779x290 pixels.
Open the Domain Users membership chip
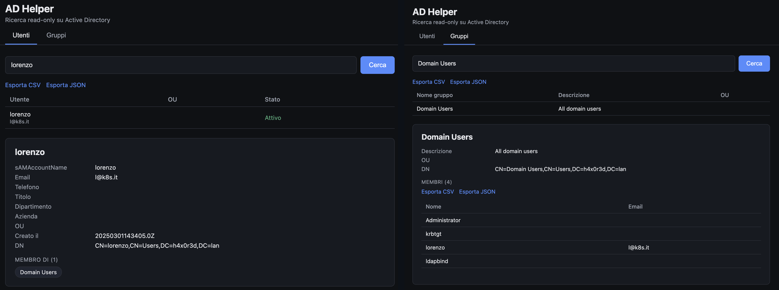click(38, 272)
